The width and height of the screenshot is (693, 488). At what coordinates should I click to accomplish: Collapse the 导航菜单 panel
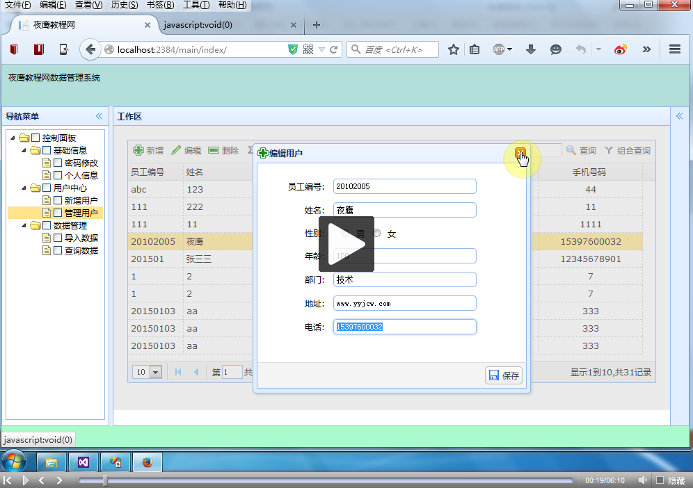tap(99, 116)
